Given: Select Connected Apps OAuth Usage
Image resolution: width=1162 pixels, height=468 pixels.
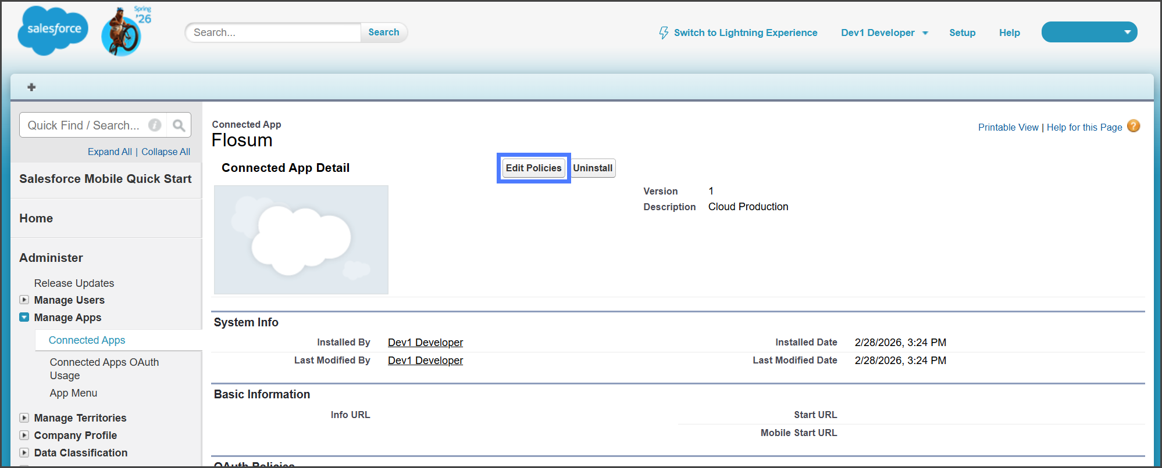Looking at the screenshot, I should pyautogui.click(x=104, y=369).
